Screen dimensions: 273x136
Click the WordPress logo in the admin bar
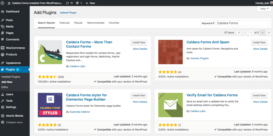click(2, 3)
